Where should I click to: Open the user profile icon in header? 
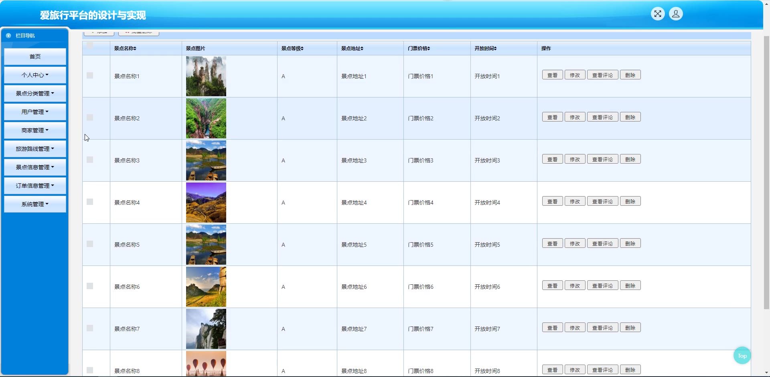(x=676, y=14)
